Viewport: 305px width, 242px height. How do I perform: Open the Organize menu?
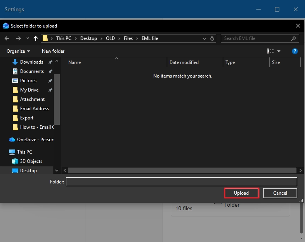(18, 51)
